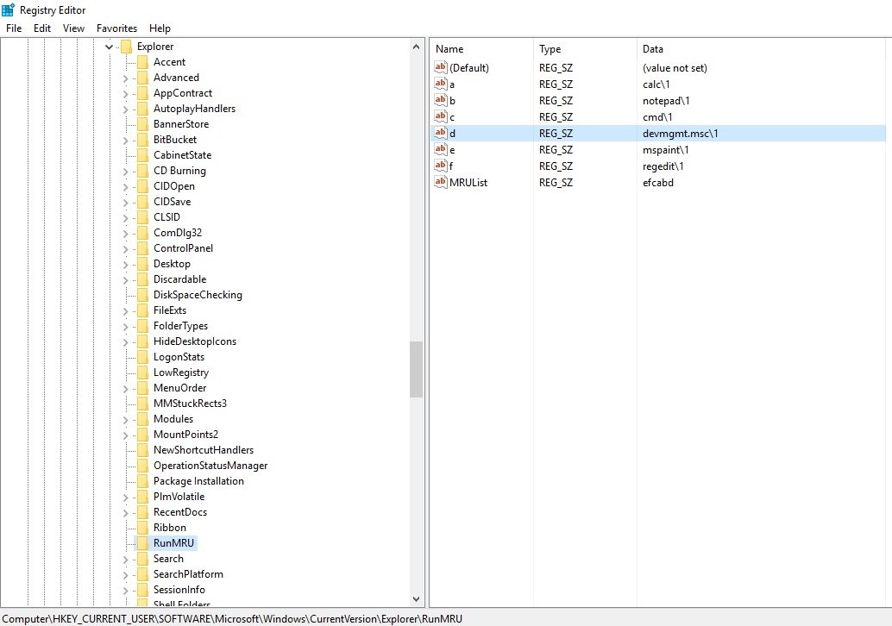Click the tree pane vertical scrollbar thumb
Screen dimensions: 892x626
click(417, 368)
